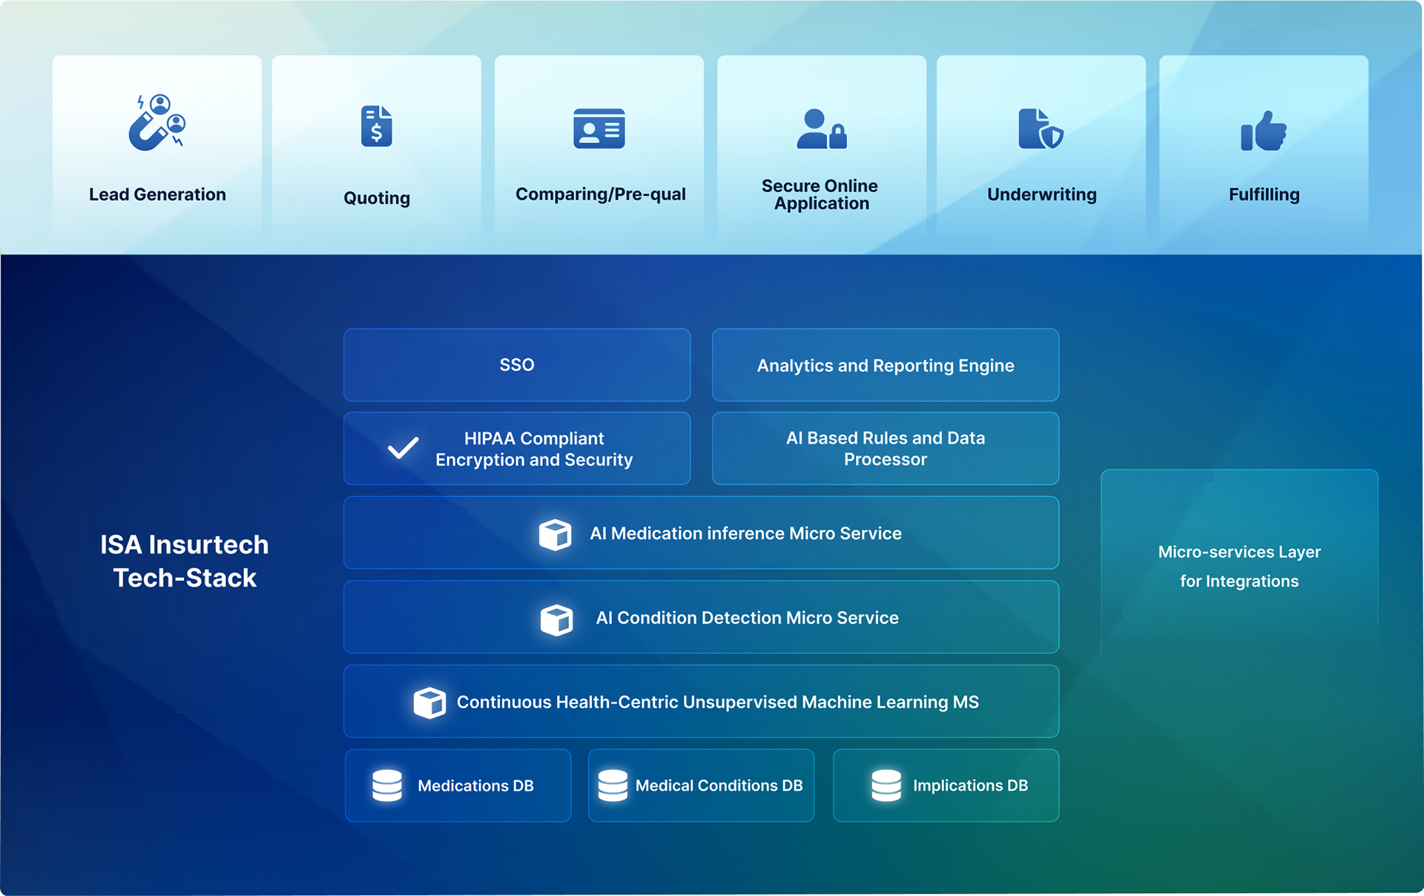Click the Underwriting shield document icon
The width and height of the screenshot is (1424, 896).
[x=1041, y=129]
